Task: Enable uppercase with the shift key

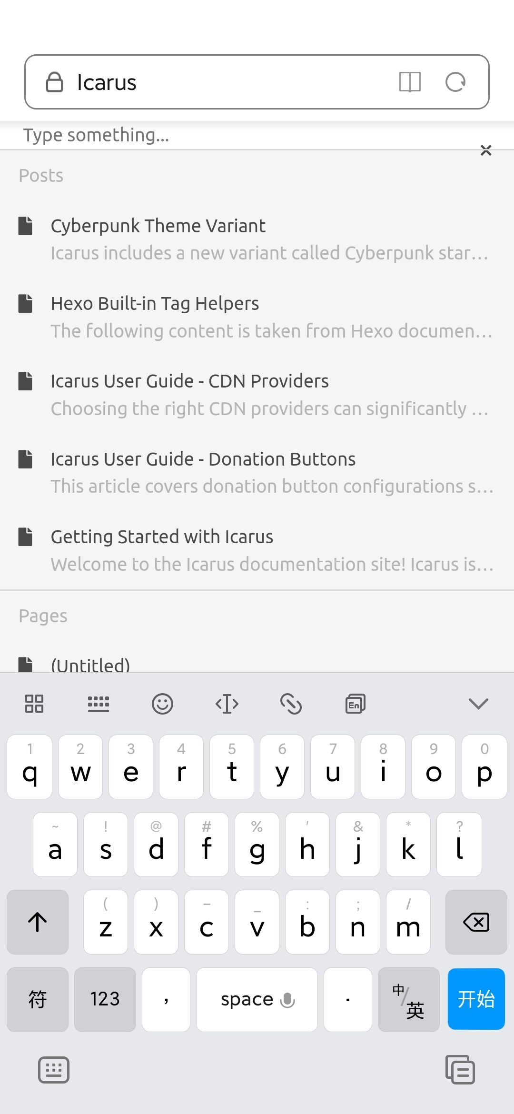Action: [x=38, y=922]
